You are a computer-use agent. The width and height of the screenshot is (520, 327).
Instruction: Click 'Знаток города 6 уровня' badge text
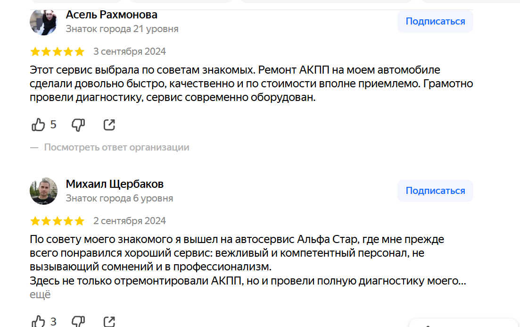click(119, 199)
